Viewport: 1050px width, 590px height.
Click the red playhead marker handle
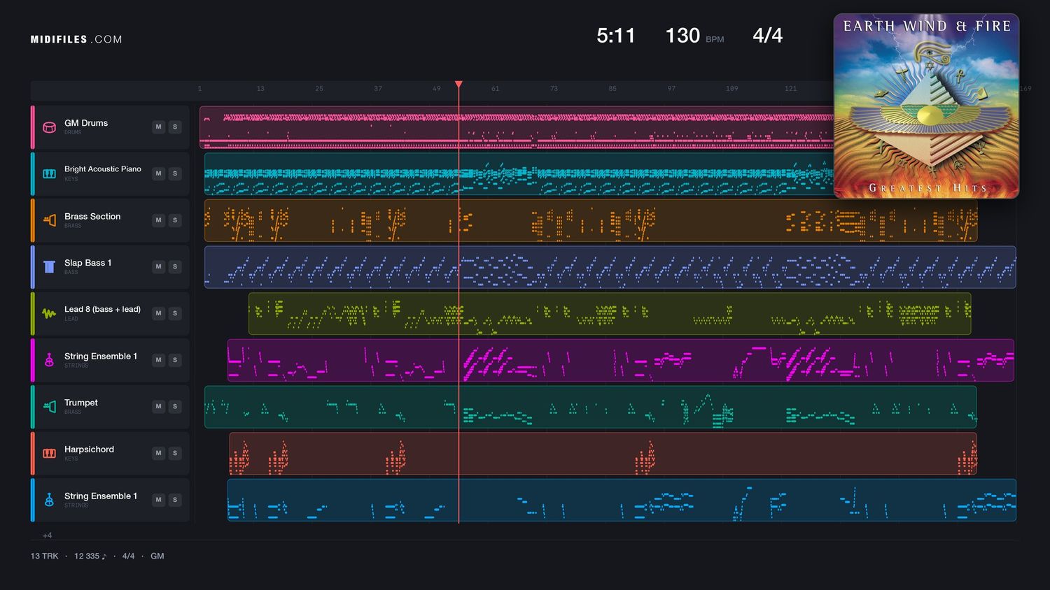pos(458,85)
